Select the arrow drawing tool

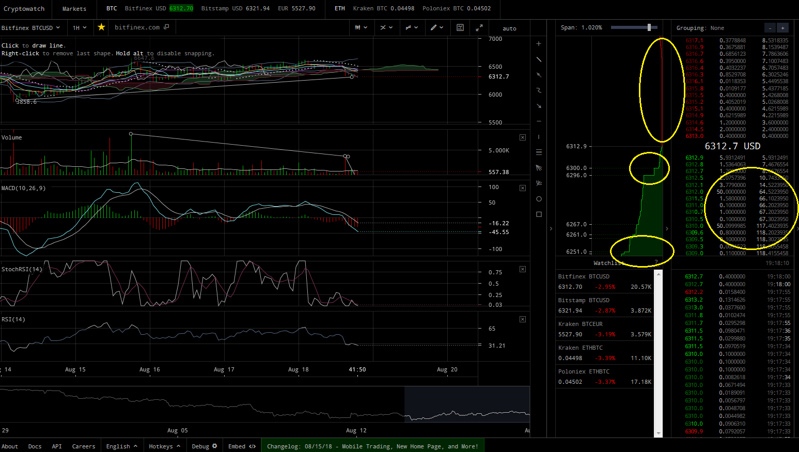pos(539,106)
